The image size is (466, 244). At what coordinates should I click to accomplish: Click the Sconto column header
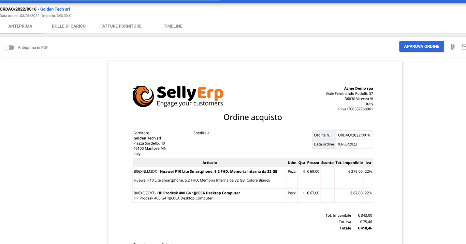tap(327, 163)
